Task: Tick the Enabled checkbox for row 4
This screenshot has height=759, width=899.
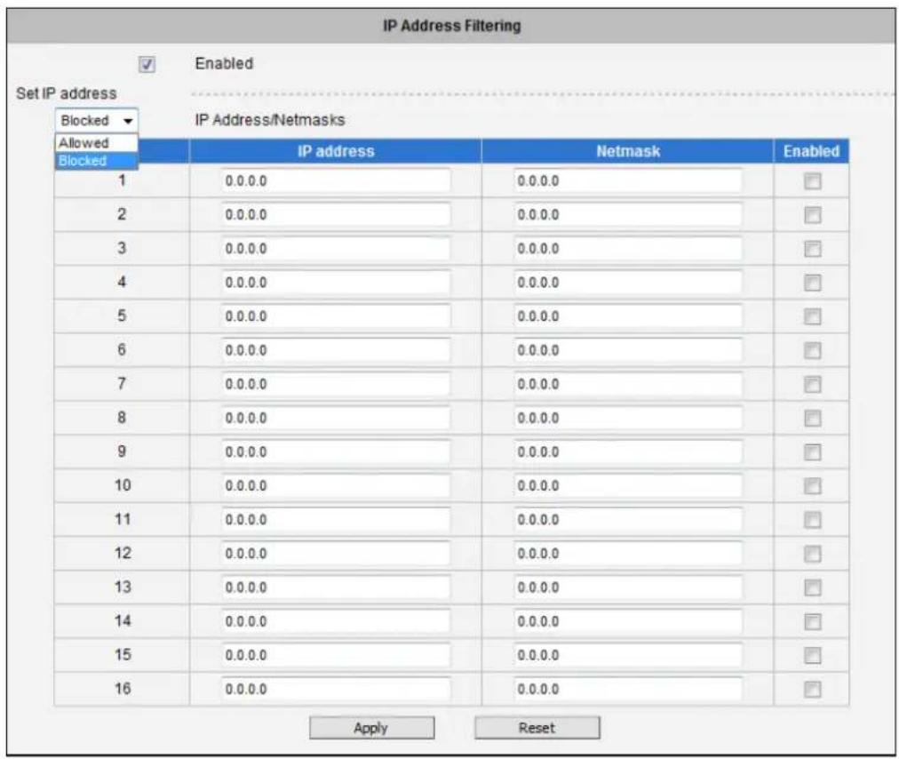Action: (812, 283)
